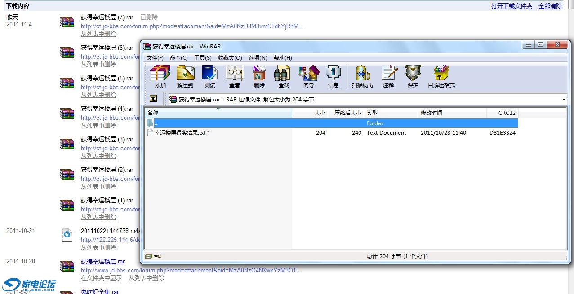
Task: Remove 获得幸运楼层 (5).rar from the list
Action: pyautogui.click(x=98, y=95)
